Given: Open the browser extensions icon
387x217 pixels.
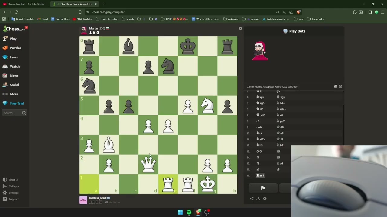Looking at the screenshot, I should tap(355, 12).
